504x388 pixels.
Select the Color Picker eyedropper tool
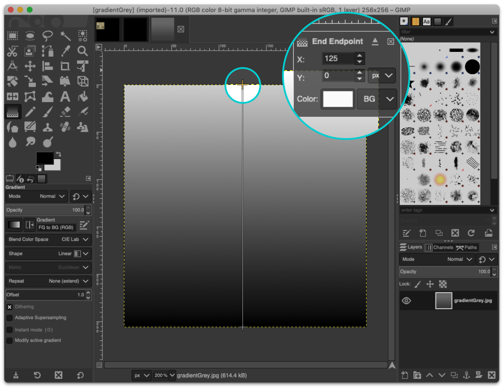[x=65, y=51]
